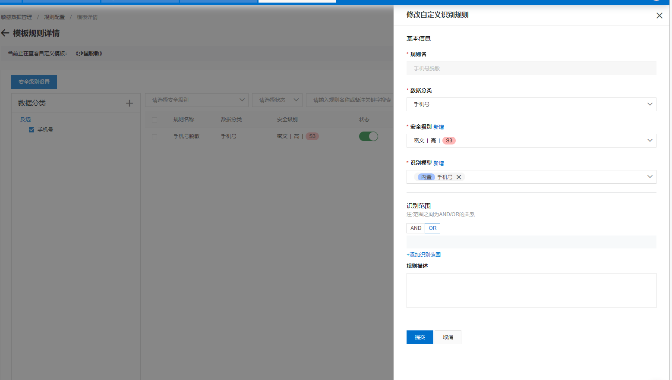Click S3 badge in the table row
672x380 pixels.
click(312, 136)
